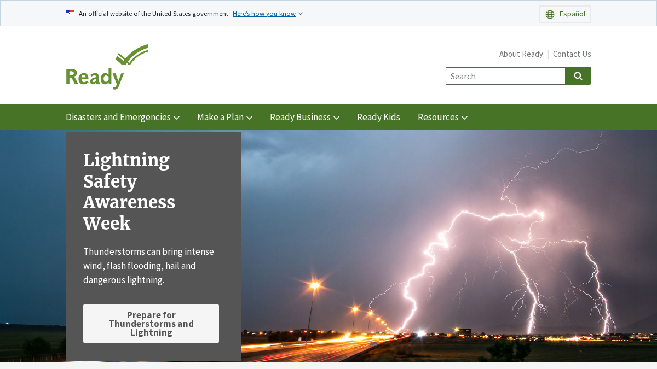This screenshot has height=369, width=657.
Task: Click the magnifying glass search button
Action: (x=578, y=76)
